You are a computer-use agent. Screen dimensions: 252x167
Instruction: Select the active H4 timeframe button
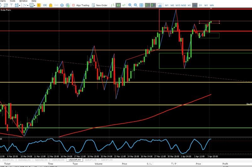tap(195, 5)
